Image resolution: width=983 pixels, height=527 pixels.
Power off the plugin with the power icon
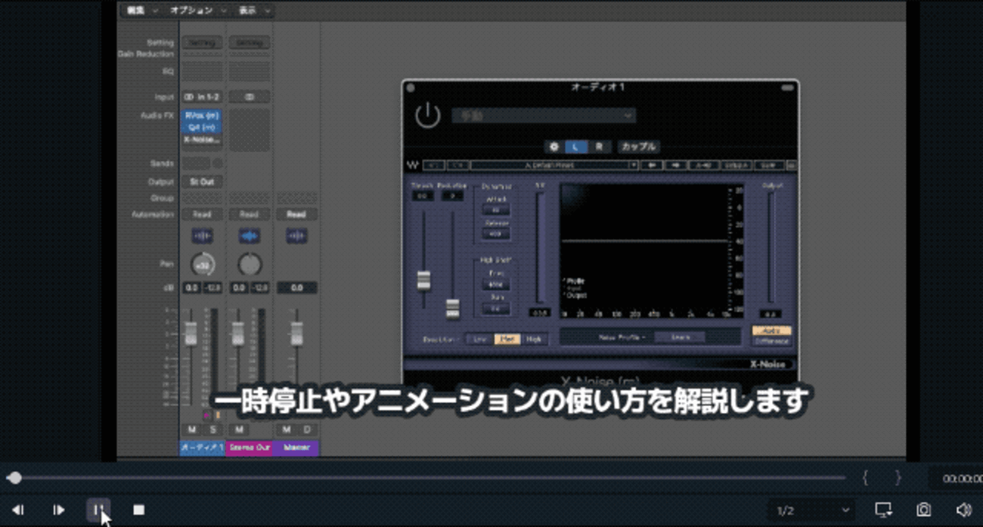tap(426, 116)
